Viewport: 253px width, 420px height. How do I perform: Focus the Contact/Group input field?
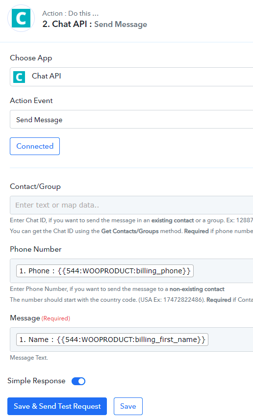click(x=131, y=205)
